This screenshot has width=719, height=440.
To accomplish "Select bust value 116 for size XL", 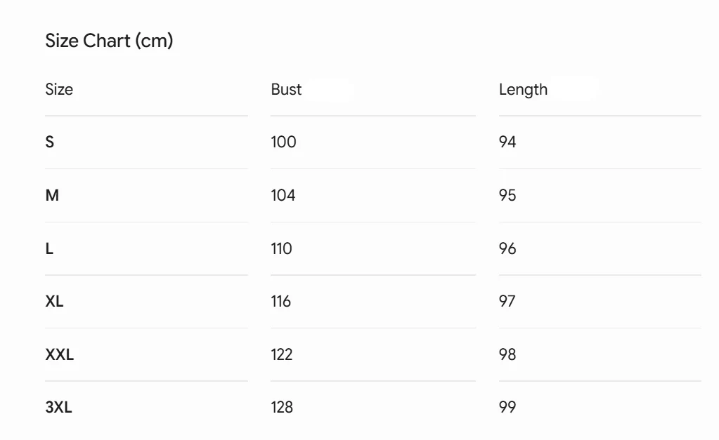I will pyautogui.click(x=280, y=301).
